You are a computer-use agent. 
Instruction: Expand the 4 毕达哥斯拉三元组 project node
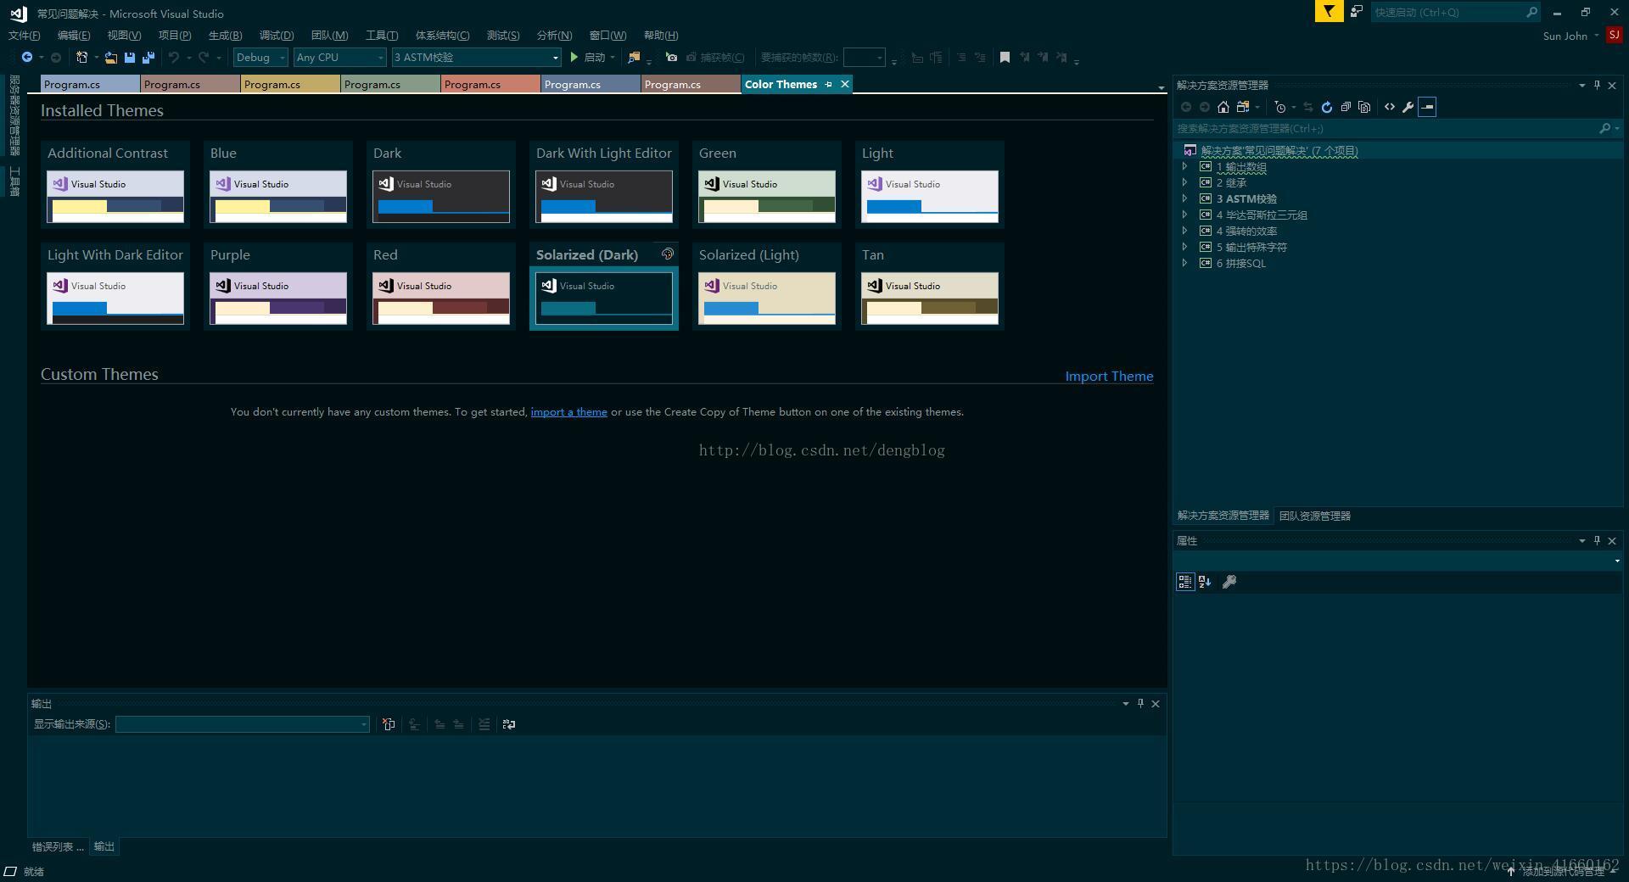[x=1185, y=215]
